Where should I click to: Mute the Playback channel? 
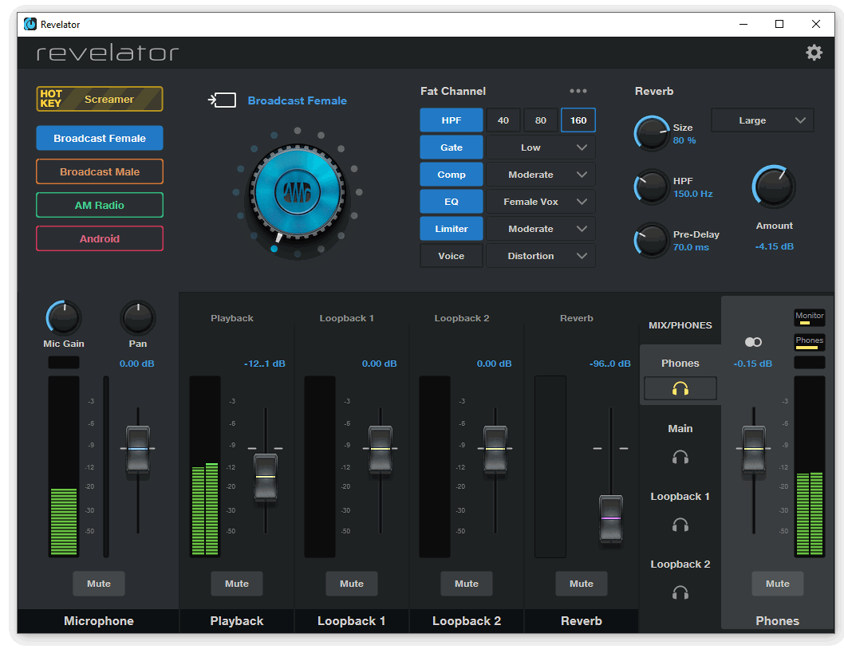(x=237, y=584)
